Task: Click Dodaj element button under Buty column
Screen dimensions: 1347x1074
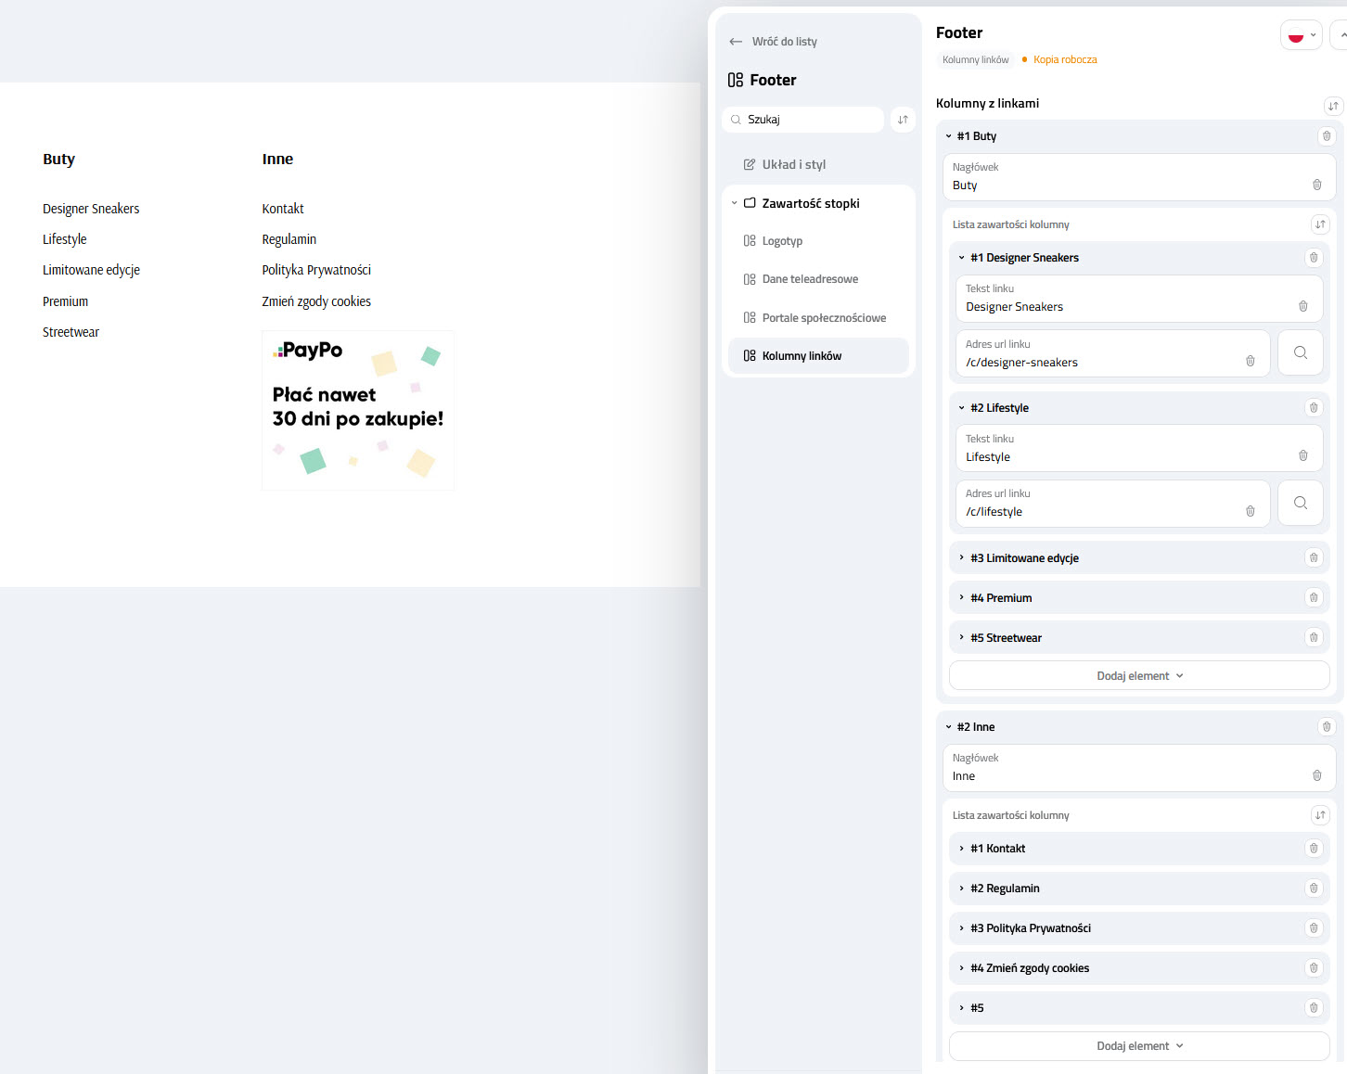Action: pos(1139,676)
